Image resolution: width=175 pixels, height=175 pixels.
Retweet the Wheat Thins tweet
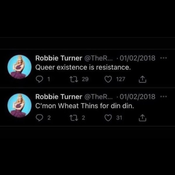click(x=73, y=118)
